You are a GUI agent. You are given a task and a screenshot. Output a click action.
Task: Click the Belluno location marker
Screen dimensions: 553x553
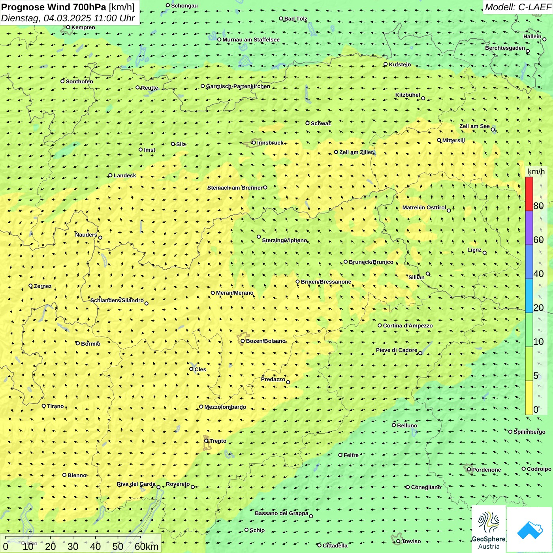pyautogui.click(x=394, y=425)
